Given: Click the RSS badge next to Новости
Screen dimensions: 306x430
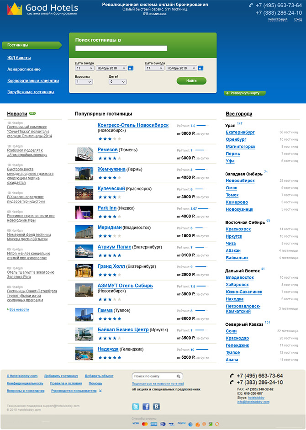Looking at the screenshot, I should (x=32, y=113).
